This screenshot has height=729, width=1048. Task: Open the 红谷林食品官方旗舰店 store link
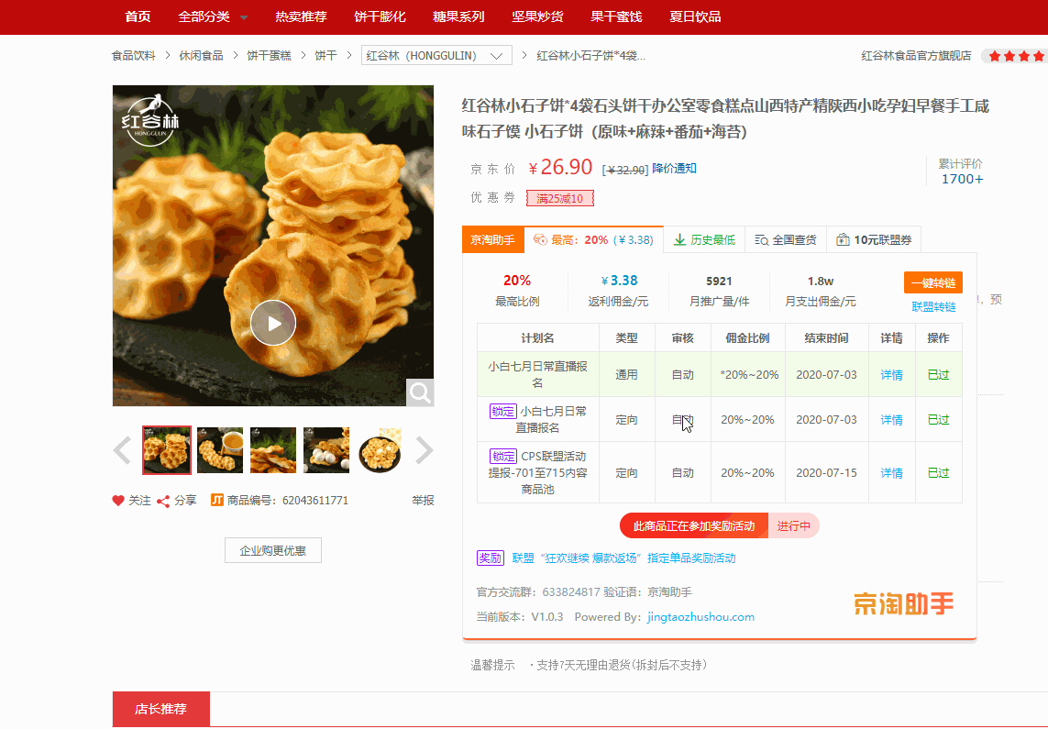916,55
